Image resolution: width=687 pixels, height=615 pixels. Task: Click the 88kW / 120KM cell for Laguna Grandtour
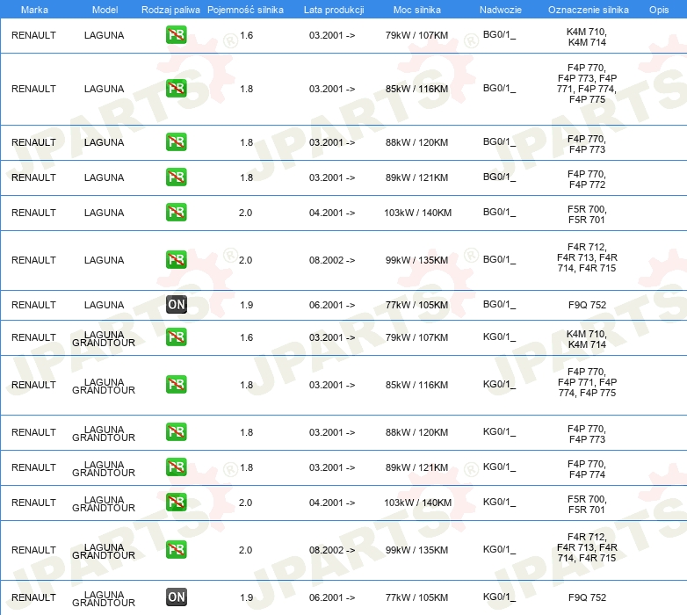[416, 432]
